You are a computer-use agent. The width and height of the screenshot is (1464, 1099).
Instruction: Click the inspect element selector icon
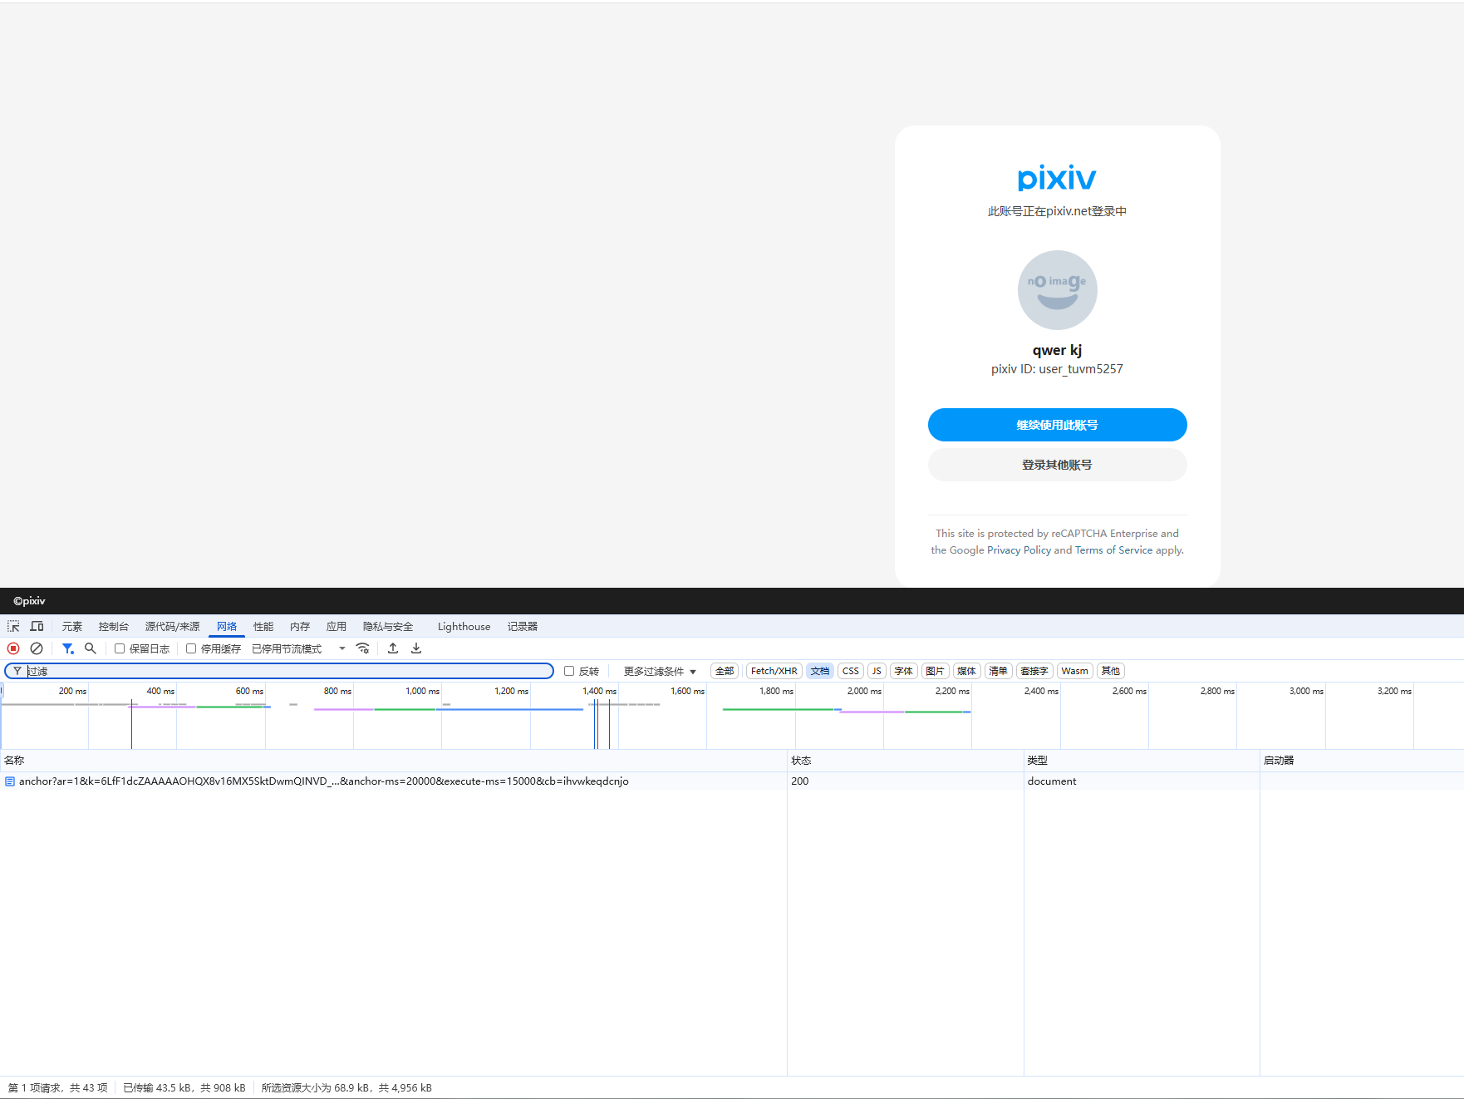[x=13, y=626]
